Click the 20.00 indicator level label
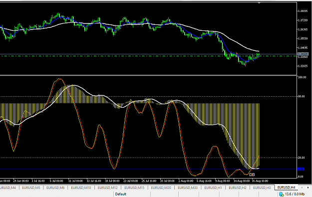Viewport: 312px width, 197px height. pyautogui.click(x=301, y=158)
